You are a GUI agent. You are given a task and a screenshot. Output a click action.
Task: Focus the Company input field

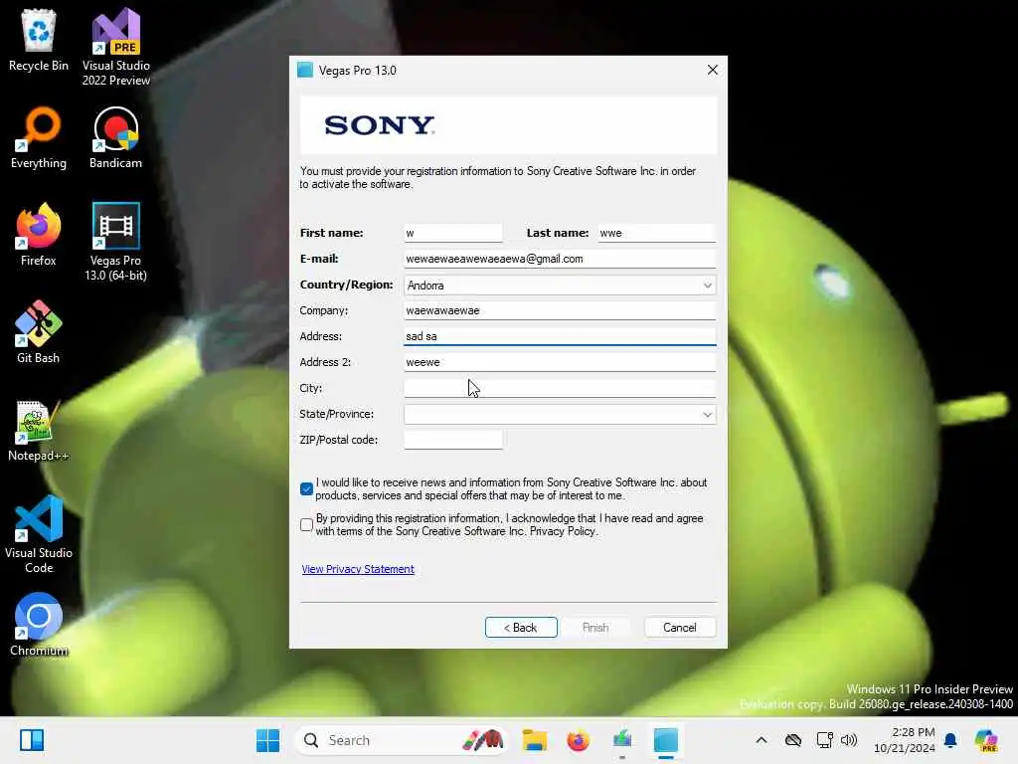[560, 310]
